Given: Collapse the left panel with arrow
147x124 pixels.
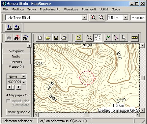Looking at the screenshot, I should pyautogui.click(x=29, y=46).
